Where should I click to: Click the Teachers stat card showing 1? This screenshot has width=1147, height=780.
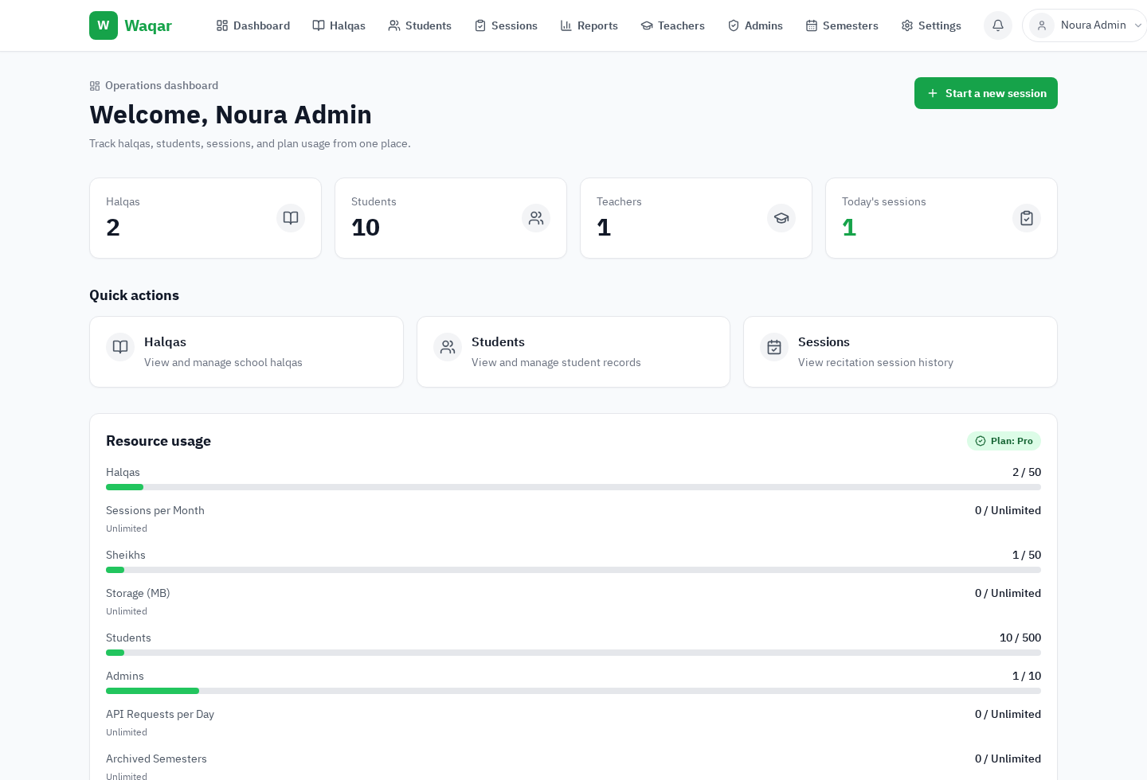click(696, 218)
